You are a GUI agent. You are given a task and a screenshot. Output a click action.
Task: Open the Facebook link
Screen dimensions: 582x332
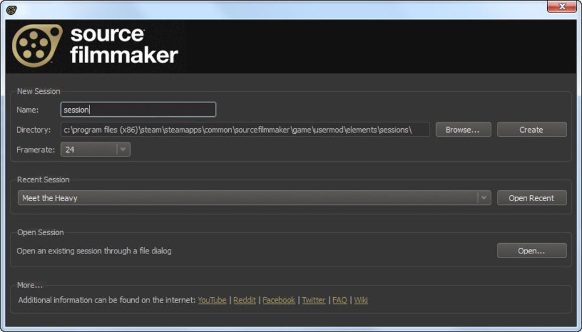(x=279, y=300)
